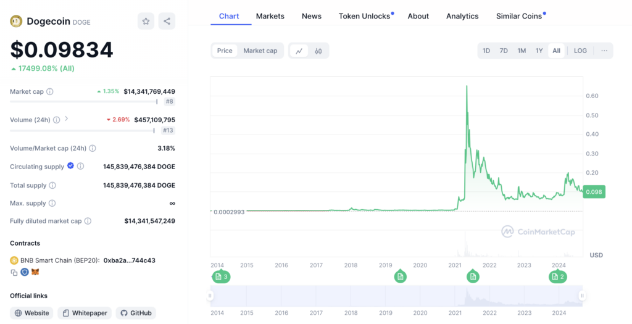Click Circulating supply verified badge
Image resolution: width=632 pixels, height=324 pixels.
point(70,165)
